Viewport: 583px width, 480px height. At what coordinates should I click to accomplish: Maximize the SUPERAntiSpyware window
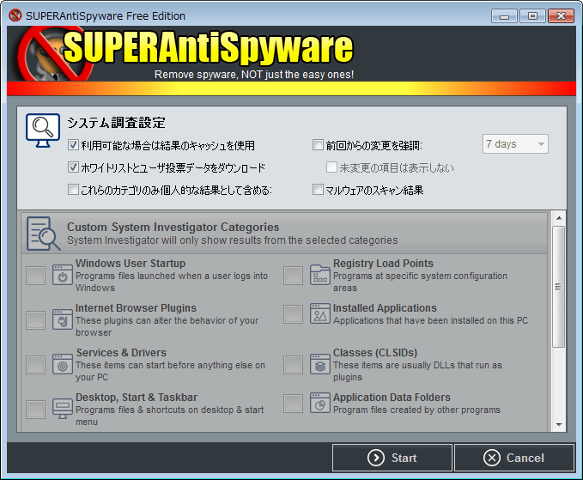532,16
